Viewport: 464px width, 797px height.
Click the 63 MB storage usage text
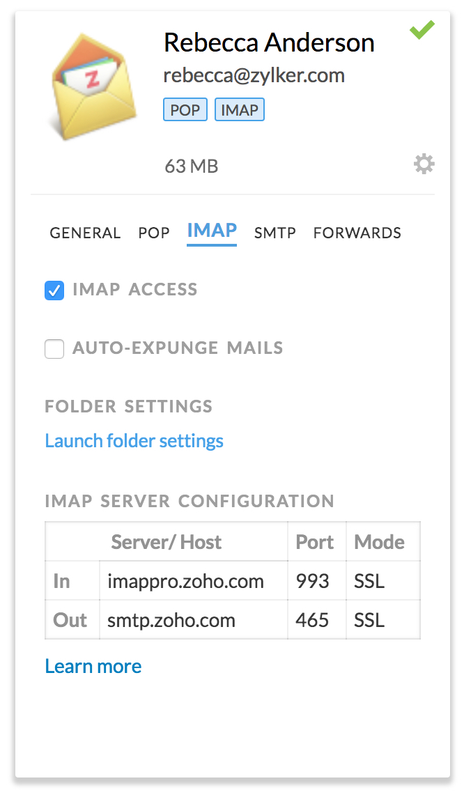click(x=192, y=167)
